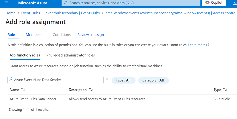Click the BuiltInRole type cell

tap(222, 99)
